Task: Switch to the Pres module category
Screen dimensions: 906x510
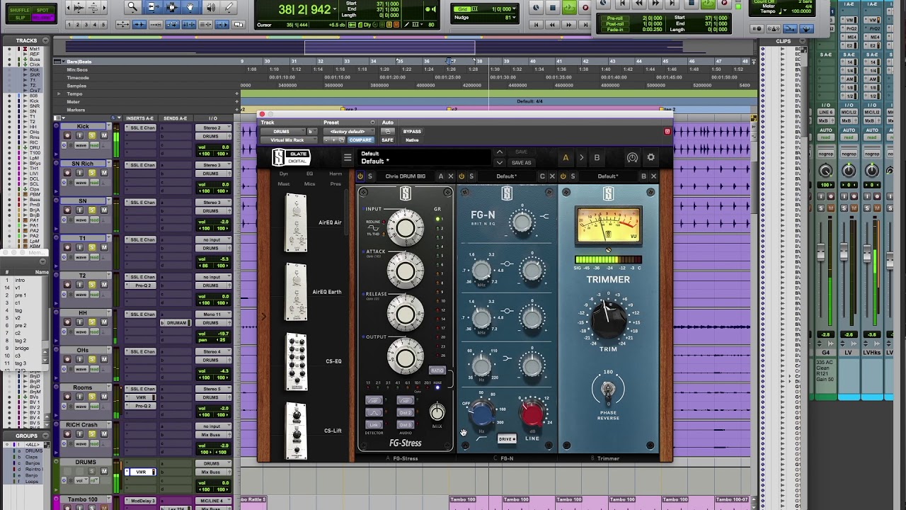Action: 336,184
